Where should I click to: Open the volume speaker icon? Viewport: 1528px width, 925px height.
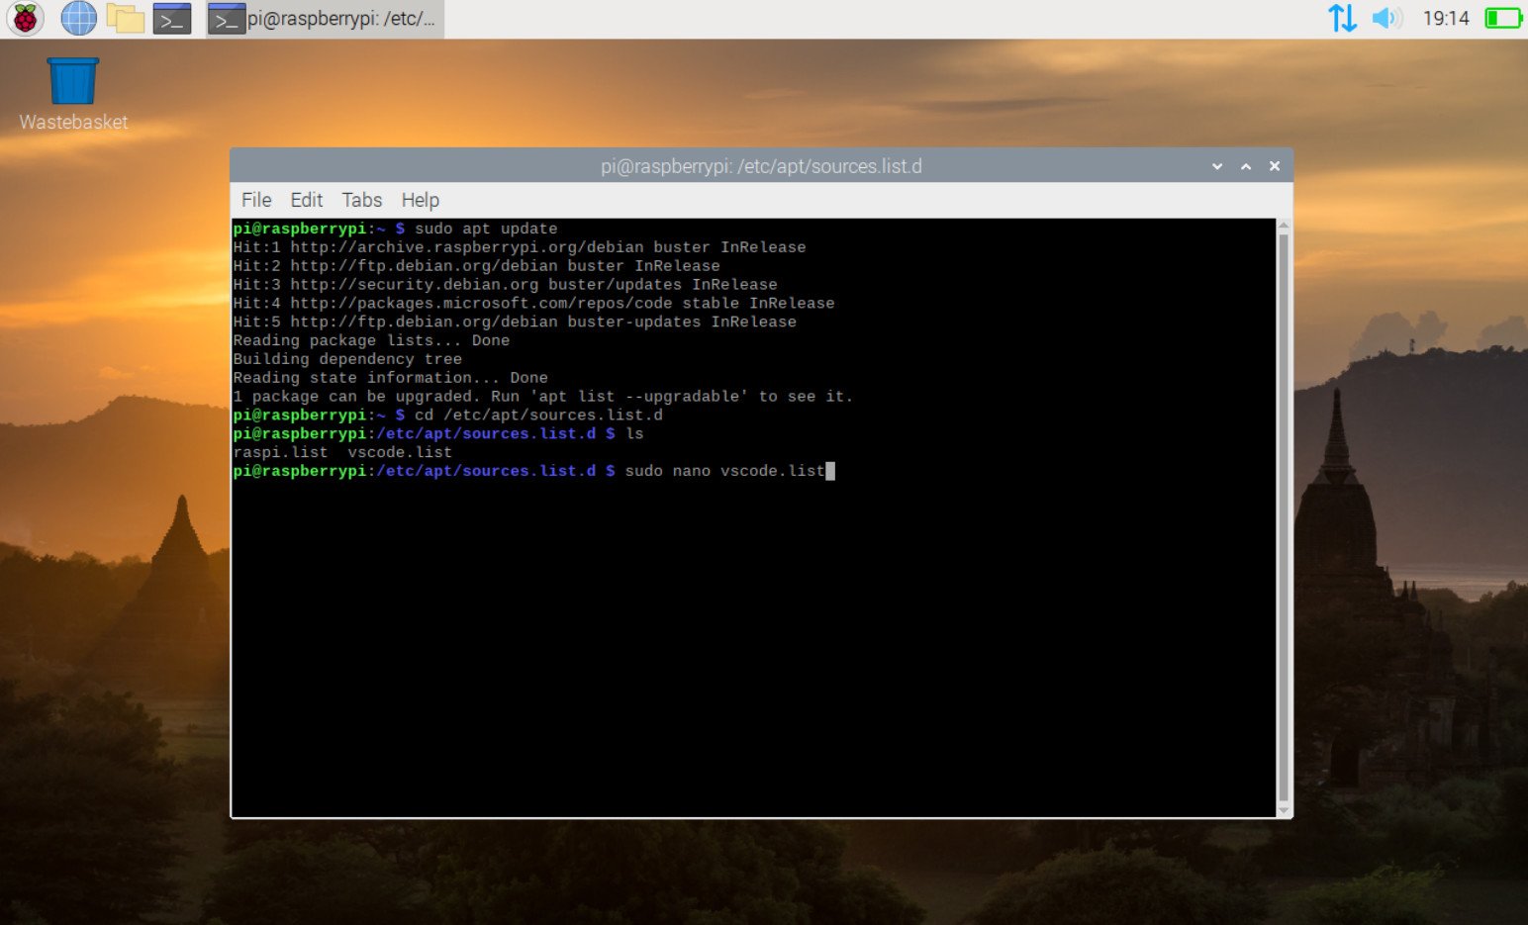[1387, 18]
